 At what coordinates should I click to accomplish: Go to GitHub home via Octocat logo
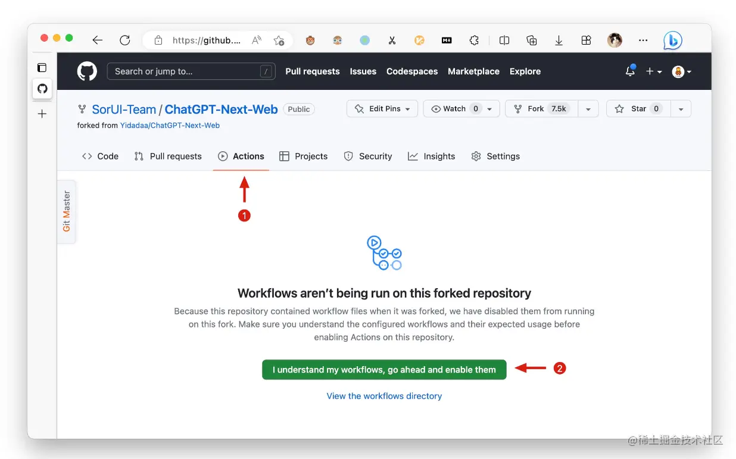coord(87,71)
